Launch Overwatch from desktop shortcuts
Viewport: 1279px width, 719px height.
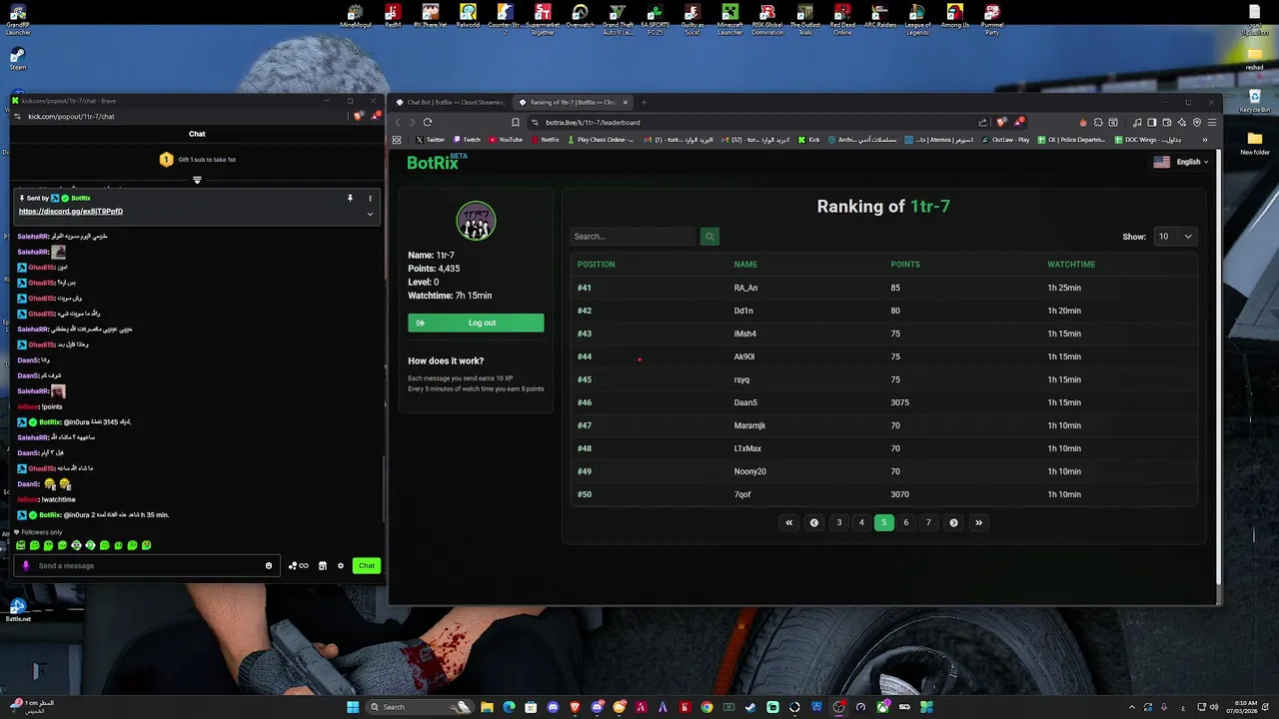580,17
